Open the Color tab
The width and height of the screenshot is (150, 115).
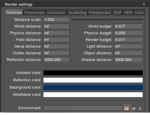[x=139, y=13]
